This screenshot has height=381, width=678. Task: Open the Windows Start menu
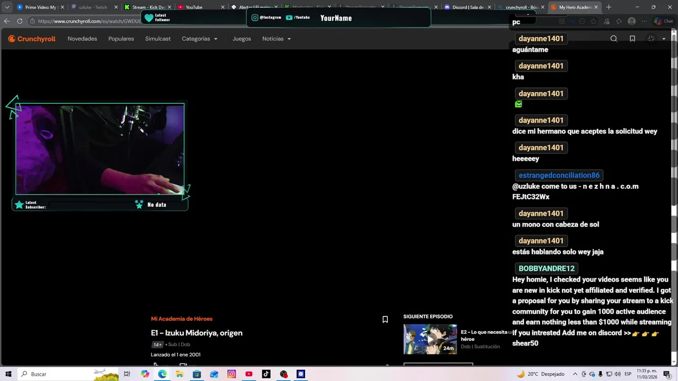pyautogui.click(x=8, y=374)
